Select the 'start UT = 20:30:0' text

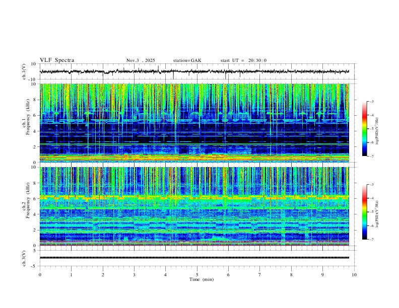coord(243,60)
